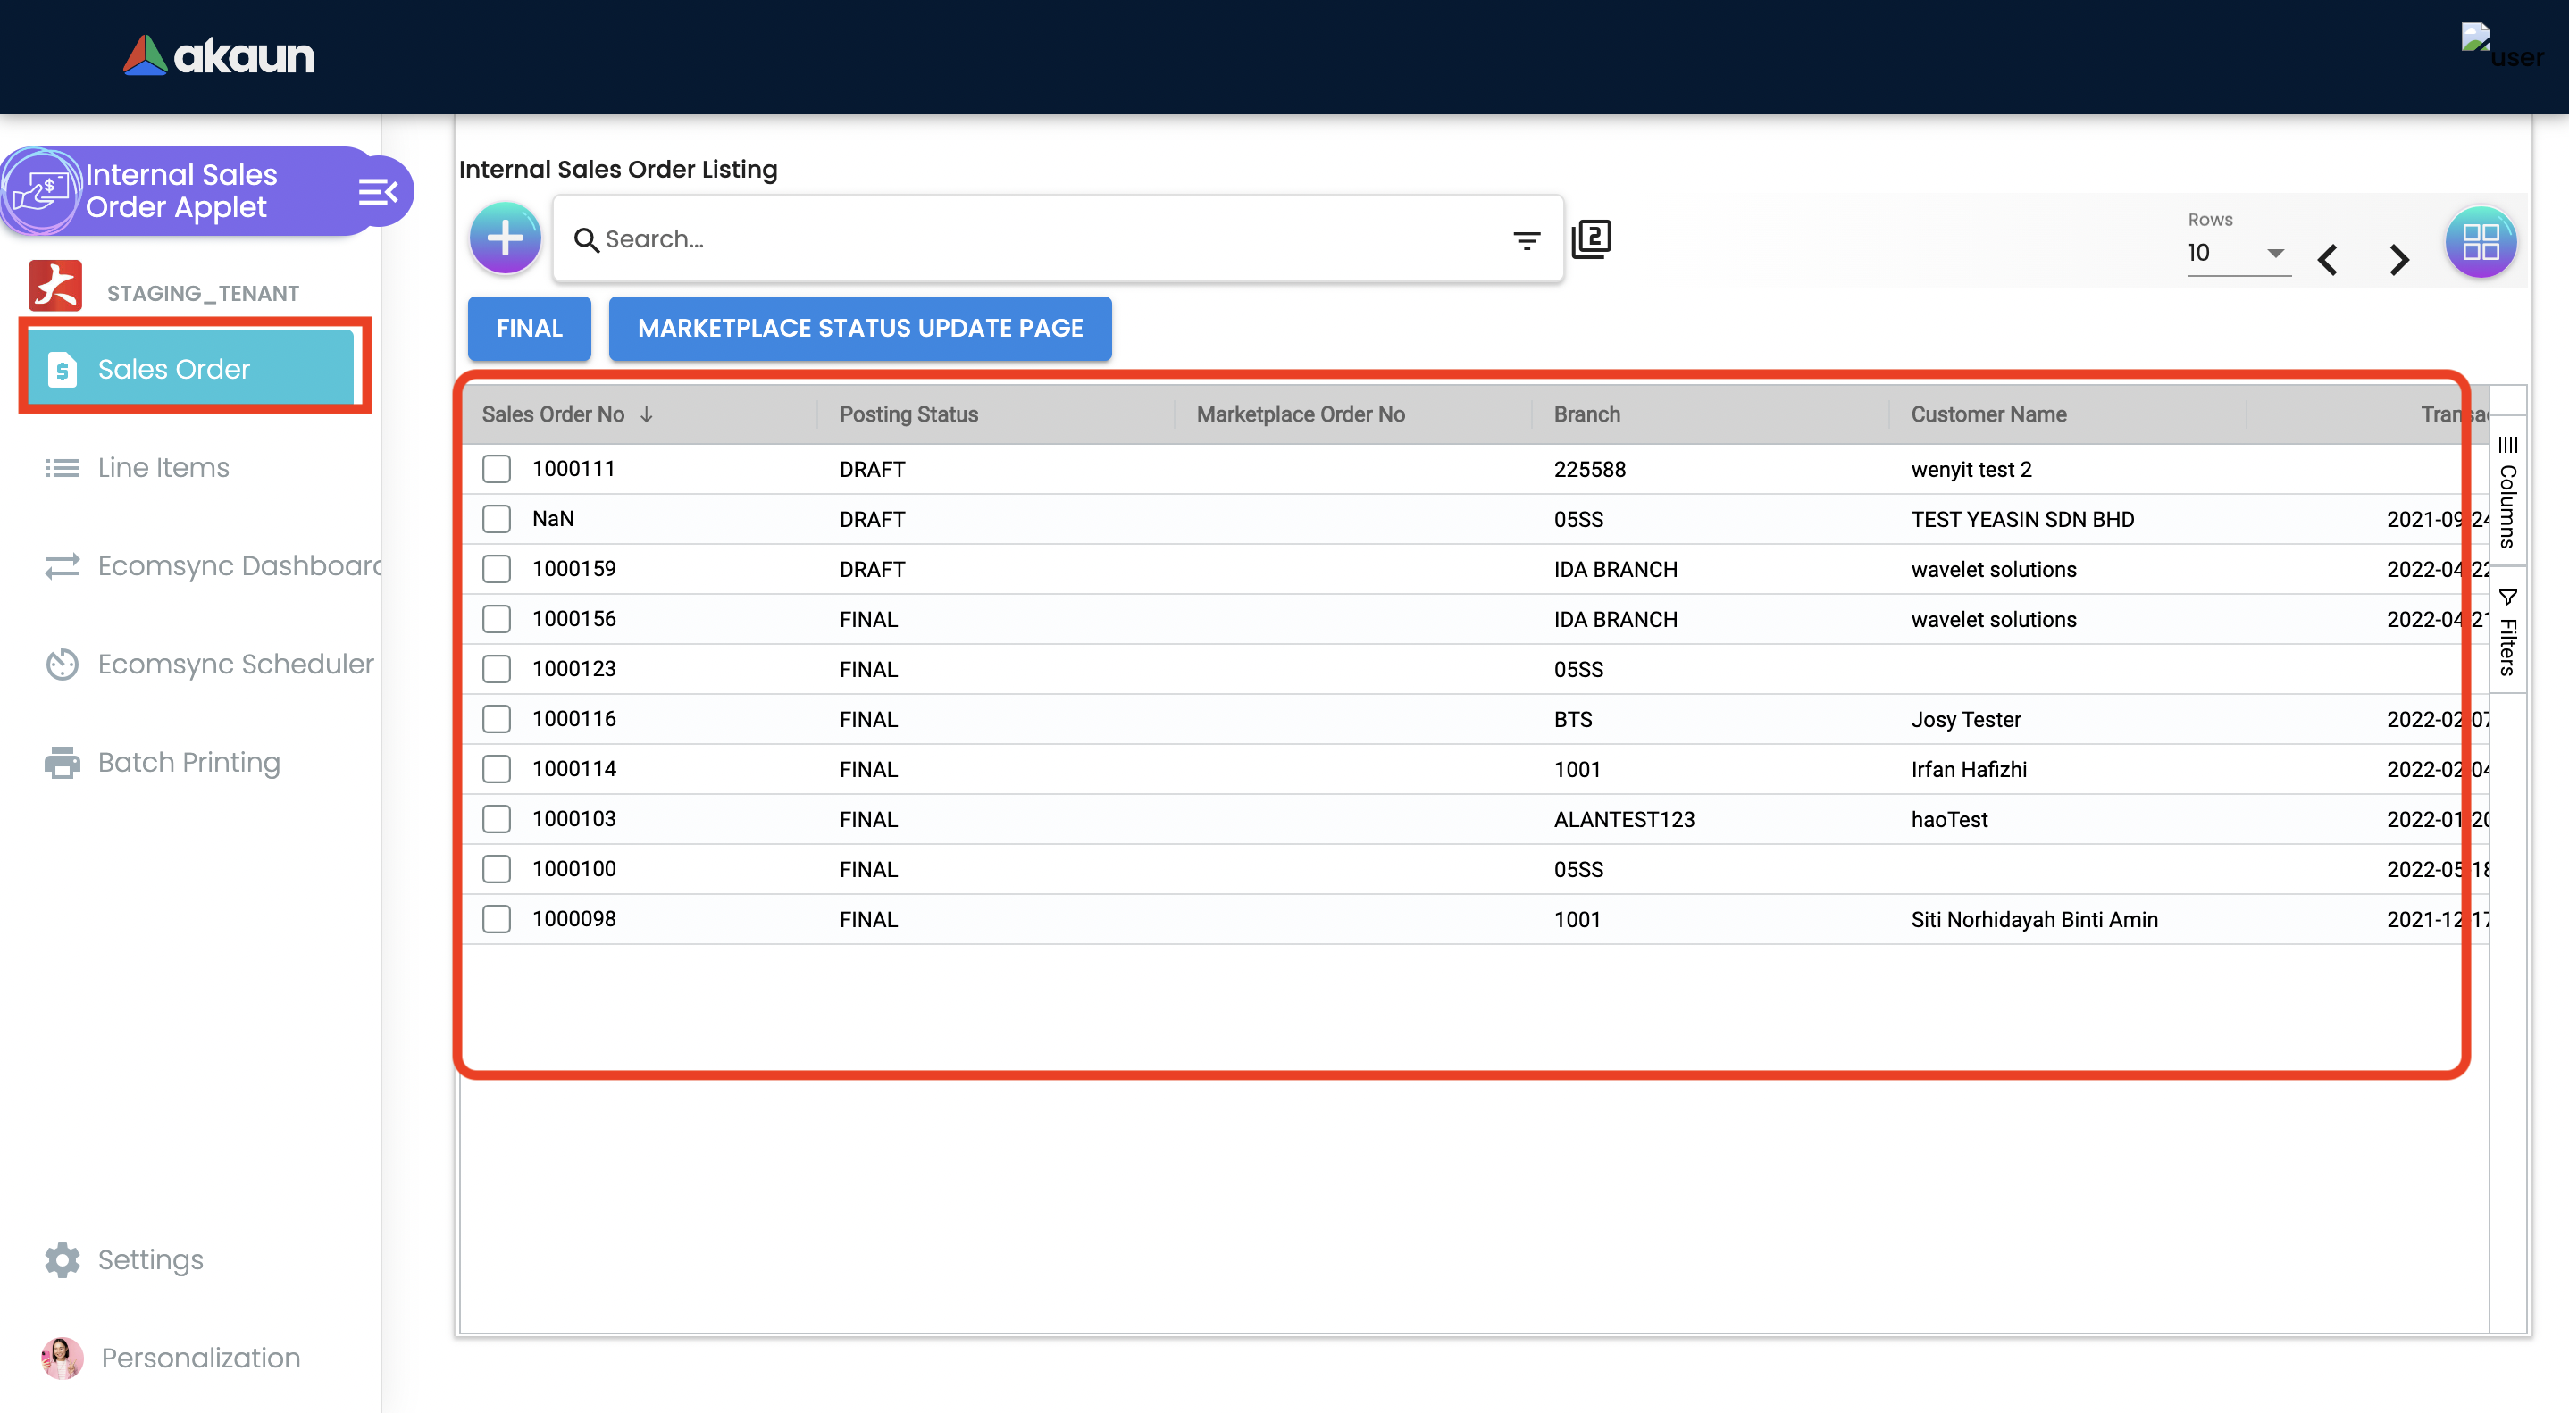2569x1413 pixels.
Task: Open the search filter options icon
Action: [1526, 239]
